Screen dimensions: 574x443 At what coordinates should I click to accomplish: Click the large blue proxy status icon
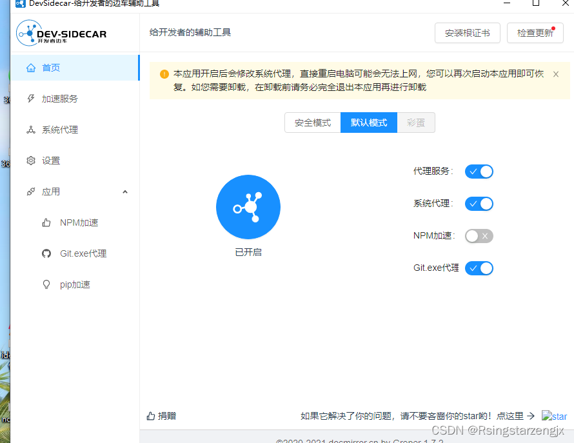(248, 207)
